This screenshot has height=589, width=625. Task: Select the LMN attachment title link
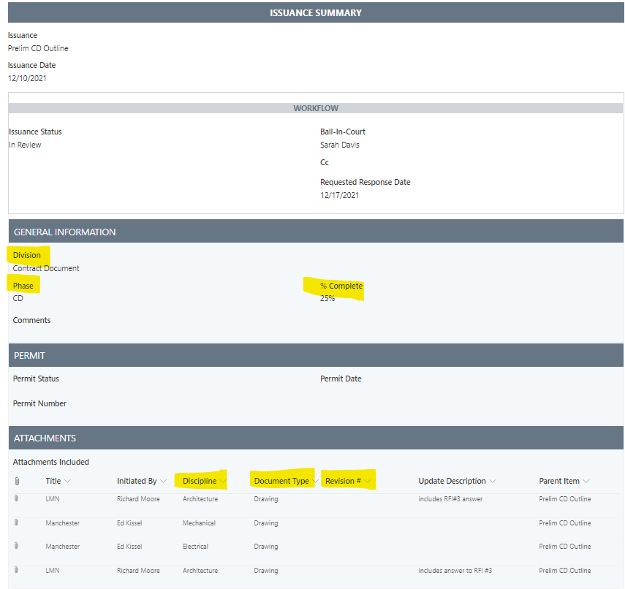click(x=53, y=498)
